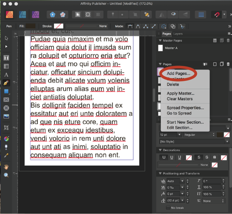
Task: Choose the Artistic Text tool
Action: click(x=6, y=75)
